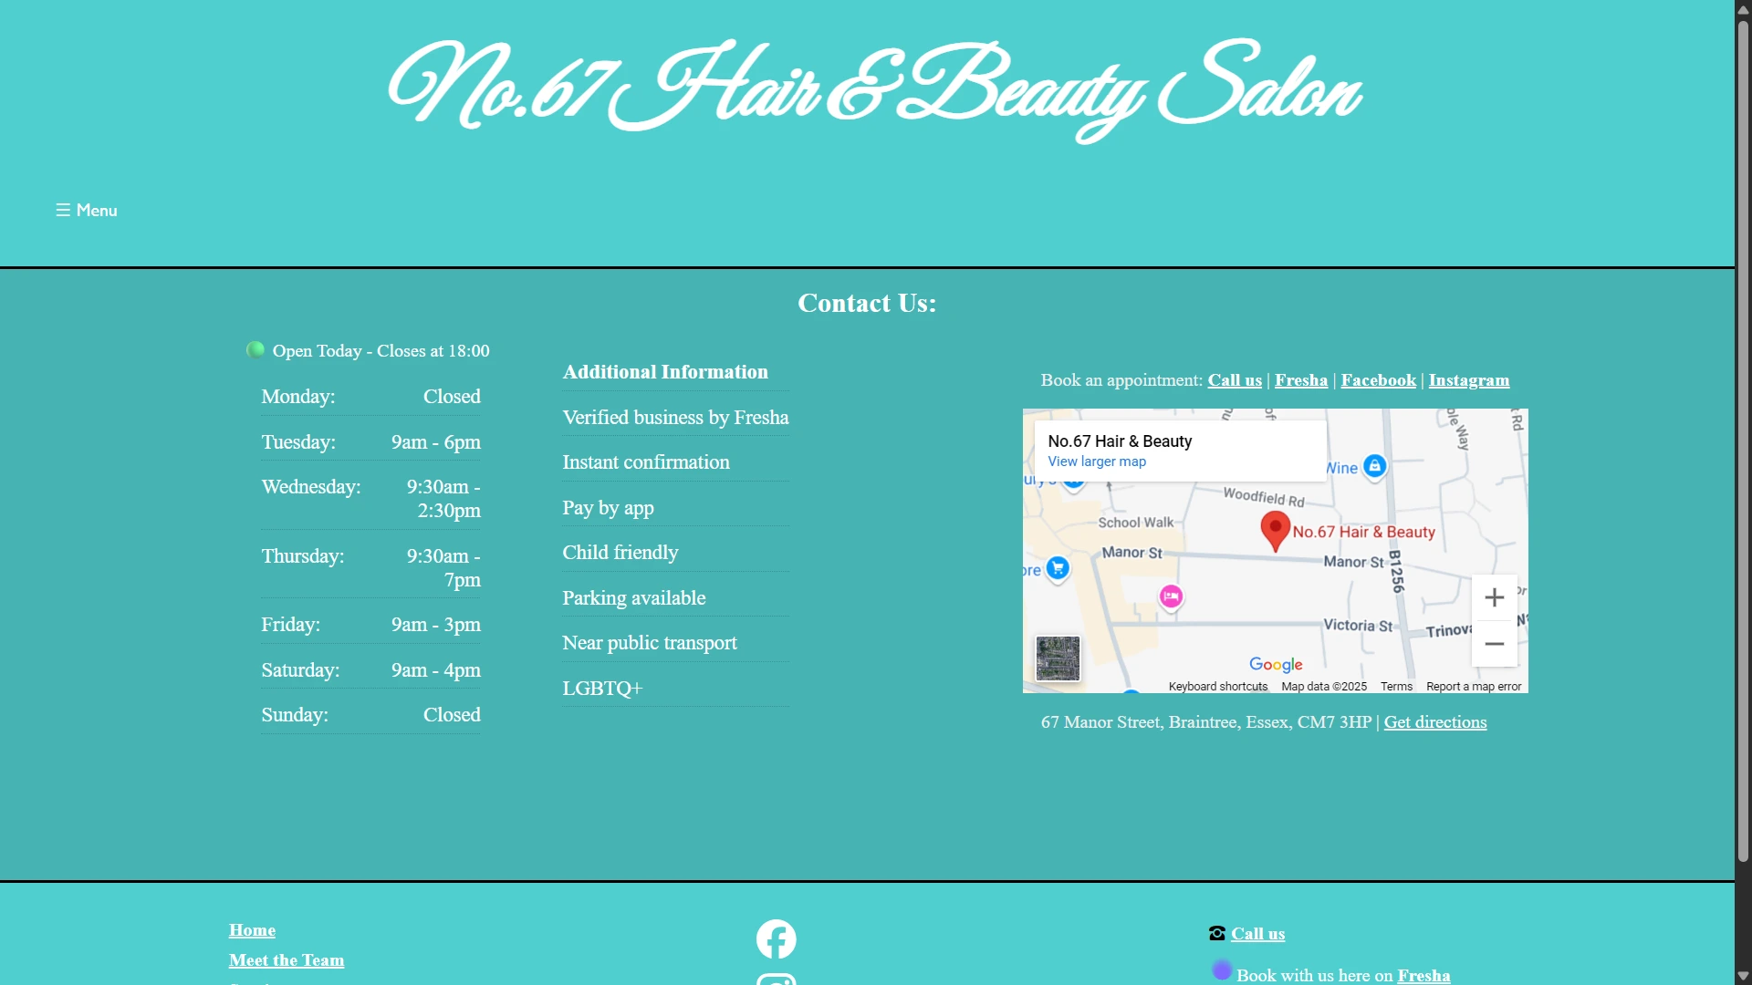This screenshot has width=1752, height=985.
Task: Zoom out on the map
Action: pos(1494,644)
